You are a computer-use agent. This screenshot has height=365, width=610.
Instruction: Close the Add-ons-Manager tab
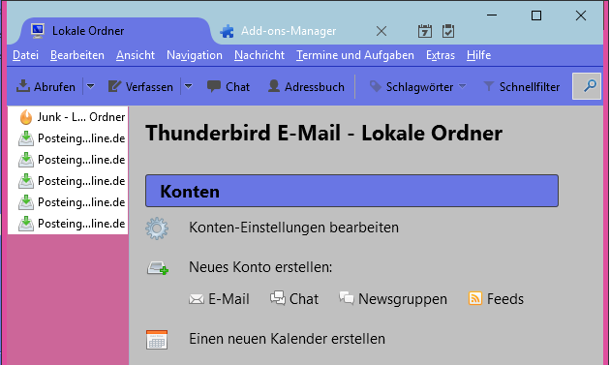click(x=381, y=31)
